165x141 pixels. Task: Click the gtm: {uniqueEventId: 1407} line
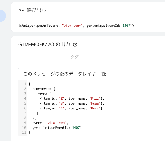[57, 128]
